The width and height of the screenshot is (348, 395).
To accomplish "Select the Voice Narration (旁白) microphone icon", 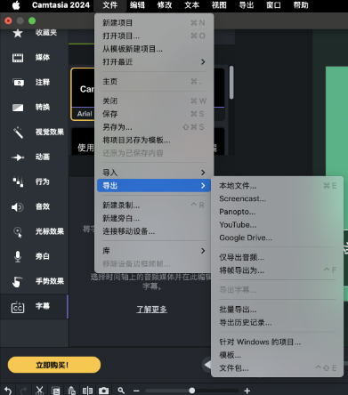I will [18, 257].
